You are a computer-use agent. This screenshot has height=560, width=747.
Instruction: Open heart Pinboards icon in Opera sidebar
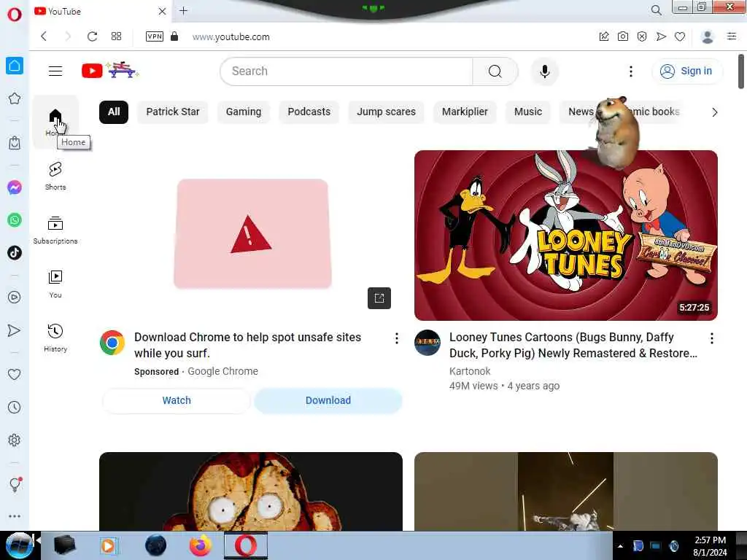pyautogui.click(x=15, y=374)
